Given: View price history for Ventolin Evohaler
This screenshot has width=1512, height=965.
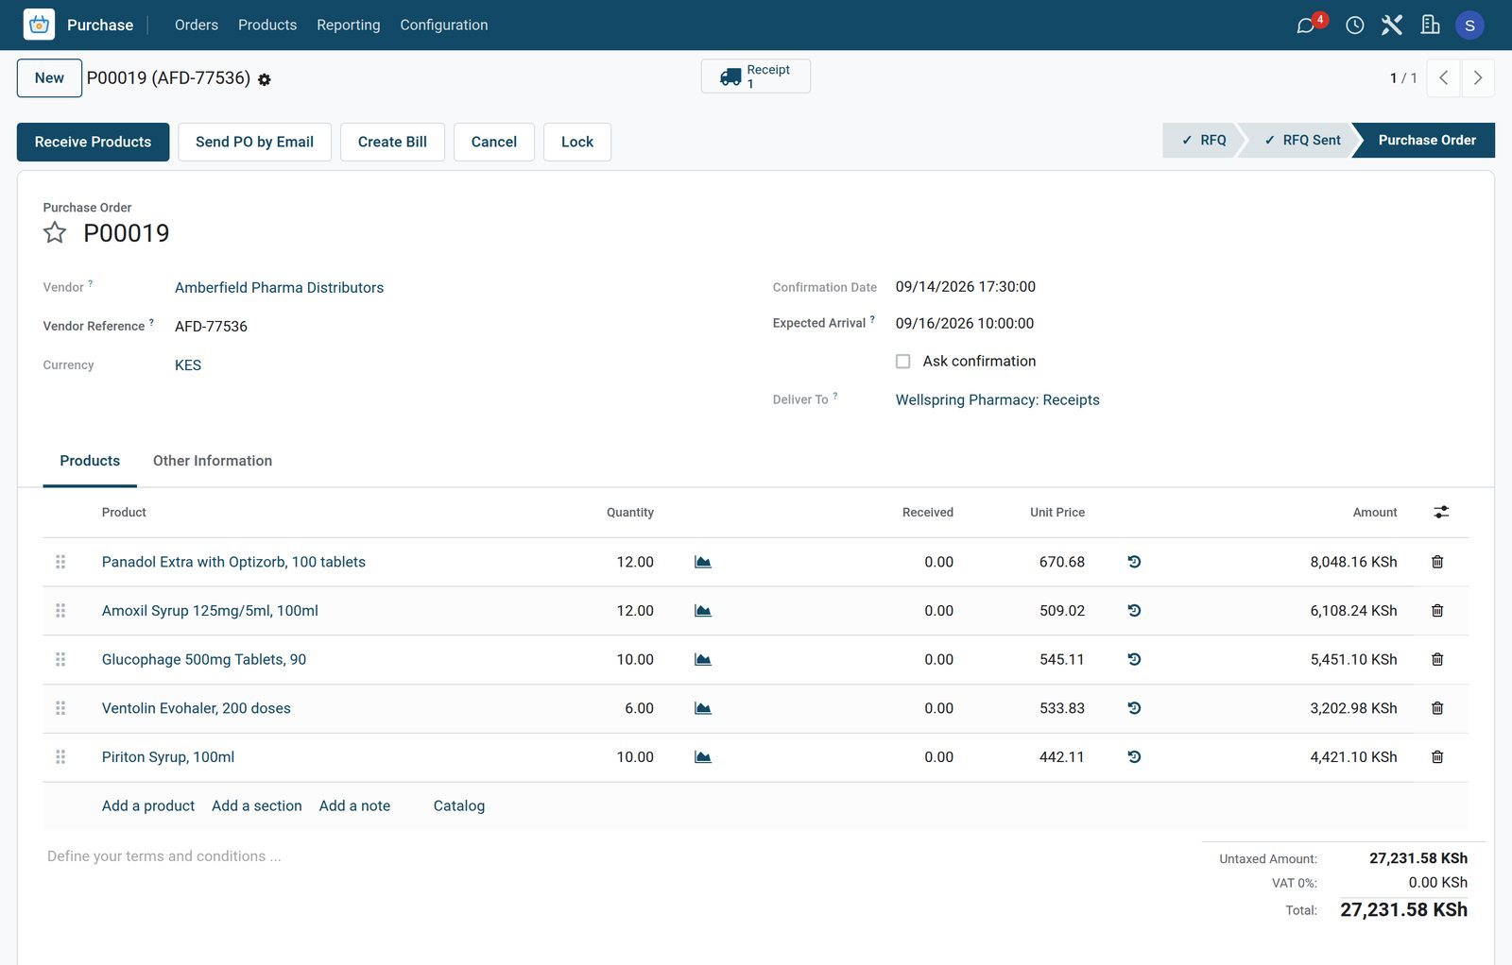Looking at the screenshot, I should coord(1134,708).
